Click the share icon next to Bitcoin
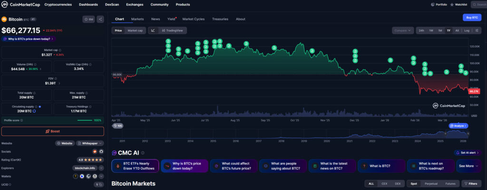487x190 pixels. tap(100, 19)
